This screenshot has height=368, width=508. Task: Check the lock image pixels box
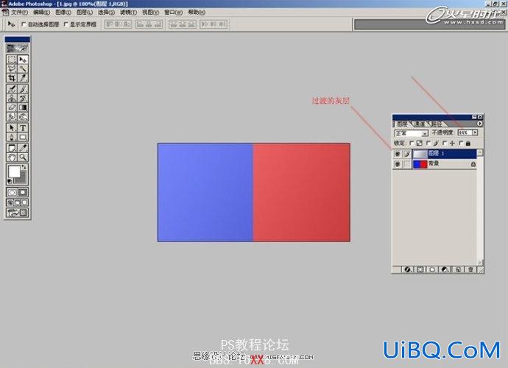[x=428, y=143]
